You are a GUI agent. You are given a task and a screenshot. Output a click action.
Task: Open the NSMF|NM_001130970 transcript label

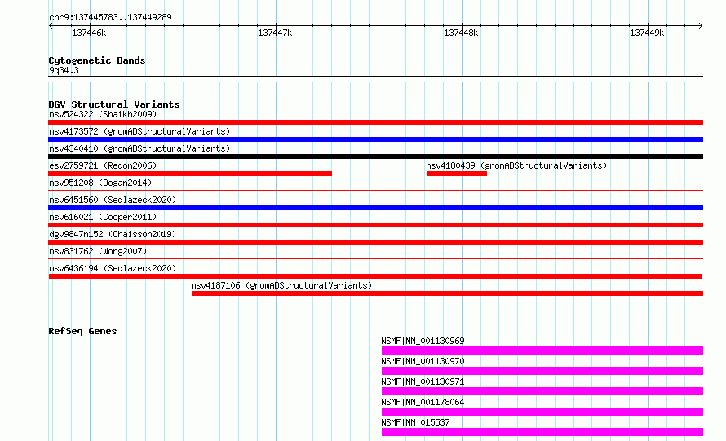pyautogui.click(x=423, y=361)
